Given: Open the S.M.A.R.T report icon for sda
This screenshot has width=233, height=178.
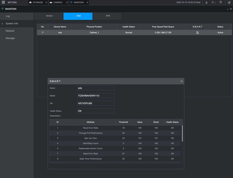Looking at the screenshot, I should point(197,33).
